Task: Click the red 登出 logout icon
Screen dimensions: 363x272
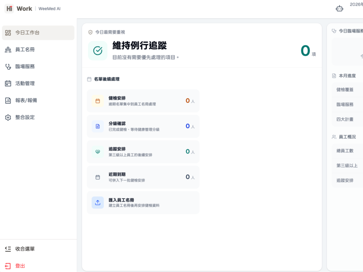Action: [x=8, y=266]
